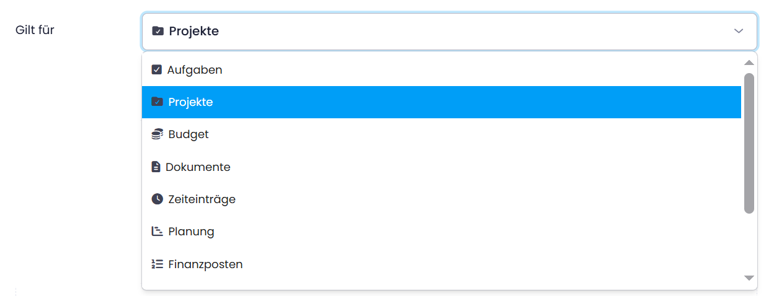This screenshot has height=296, width=774.
Task: Click the Budget coins icon
Action: pos(157,134)
